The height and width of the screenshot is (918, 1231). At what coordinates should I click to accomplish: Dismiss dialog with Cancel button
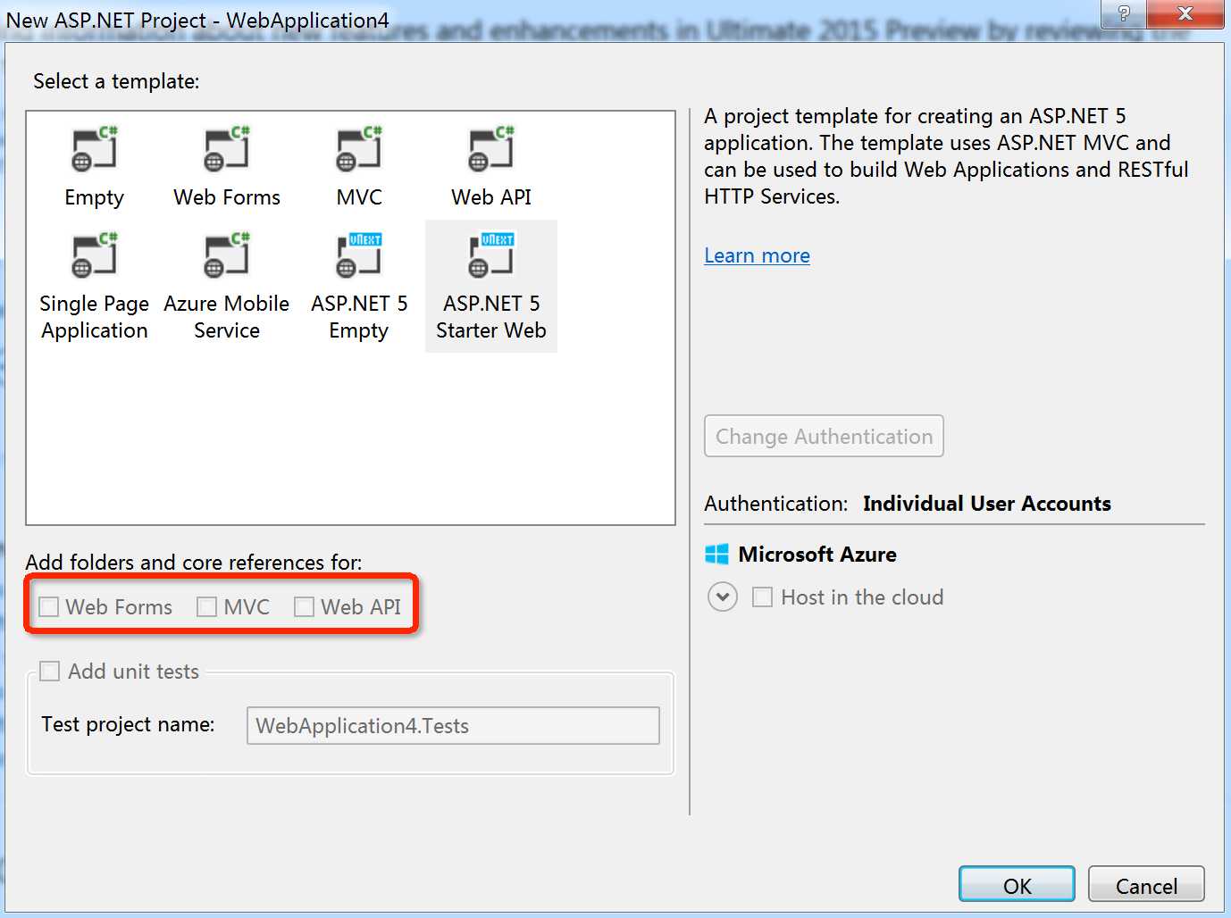[1146, 885]
